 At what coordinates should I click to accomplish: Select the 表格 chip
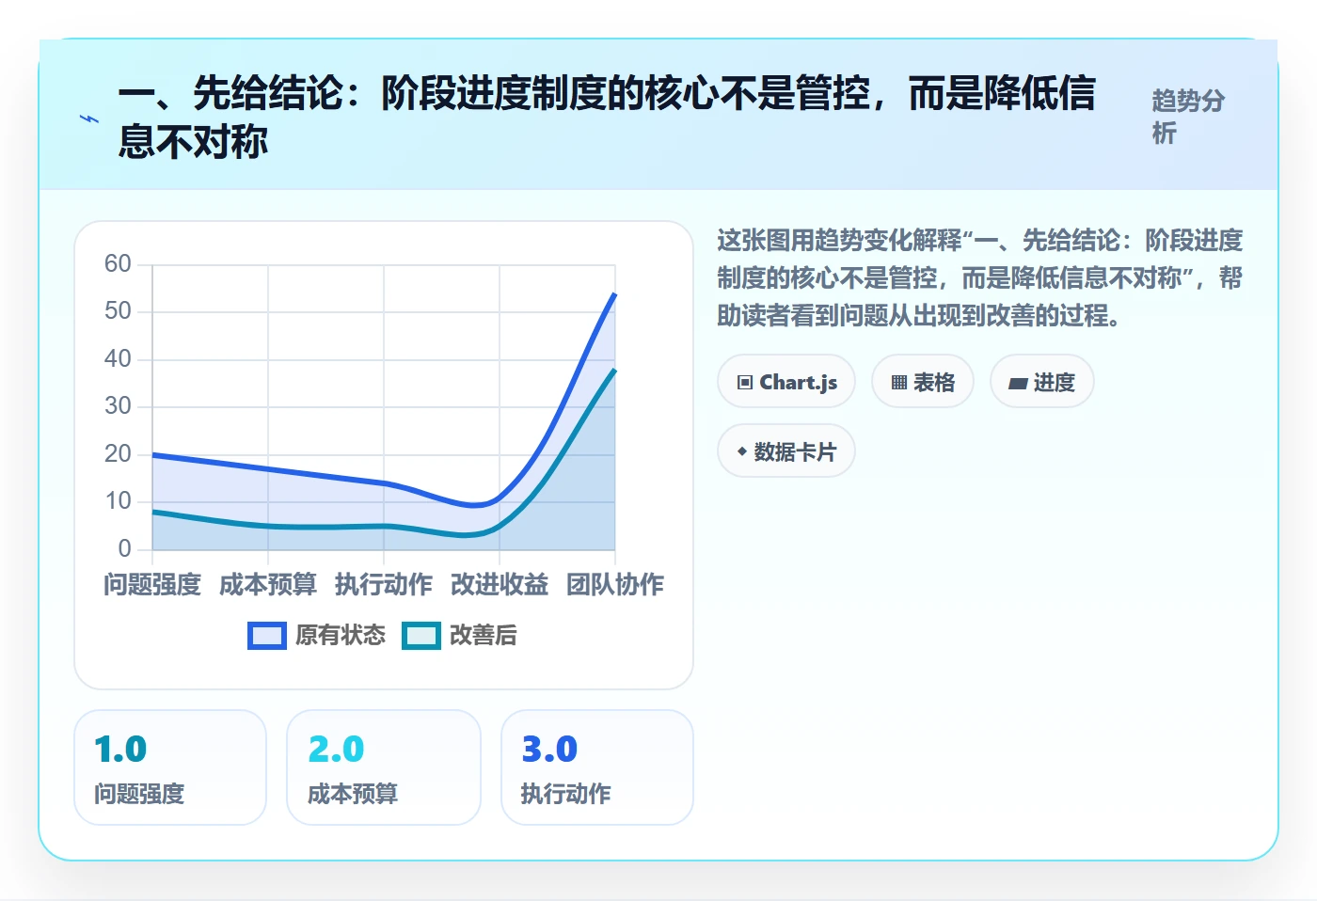pos(923,382)
